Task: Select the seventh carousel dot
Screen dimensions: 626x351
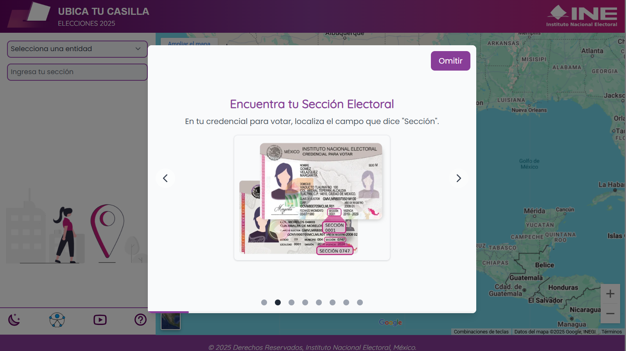Action: [346, 302]
